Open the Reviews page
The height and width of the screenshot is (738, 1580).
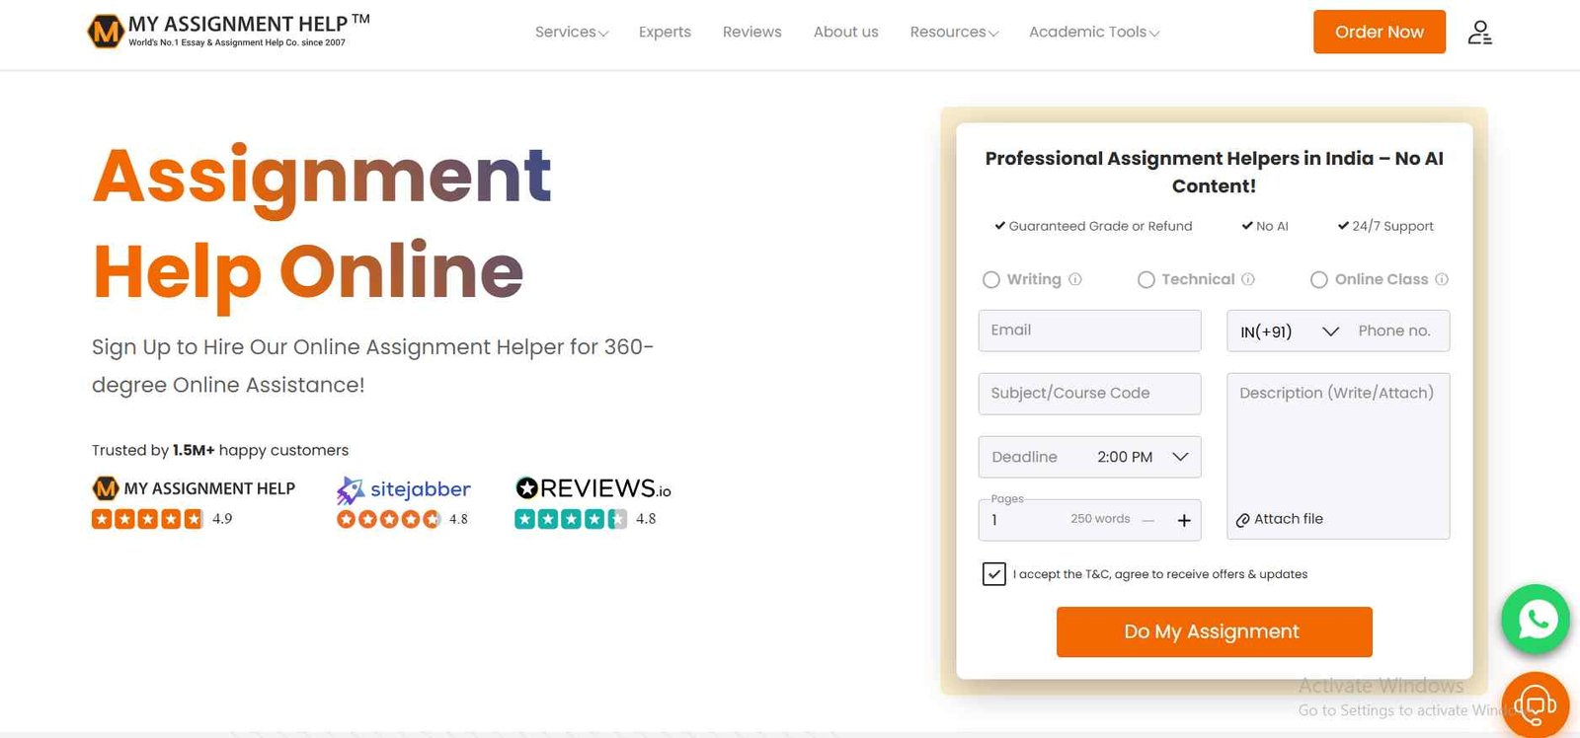[751, 33]
